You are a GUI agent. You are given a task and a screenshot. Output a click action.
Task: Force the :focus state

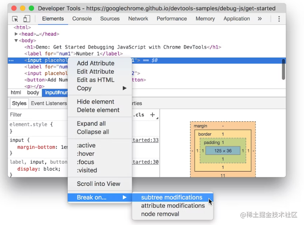pos(99,162)
